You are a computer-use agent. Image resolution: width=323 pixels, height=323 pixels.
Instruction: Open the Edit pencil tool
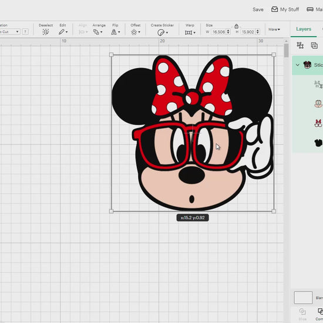(62, 32)
